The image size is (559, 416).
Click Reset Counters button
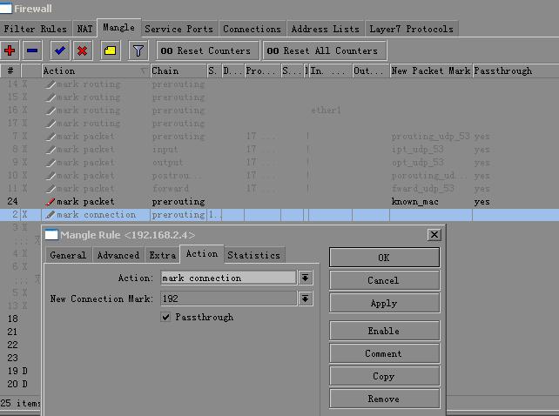tap(208, 50)
